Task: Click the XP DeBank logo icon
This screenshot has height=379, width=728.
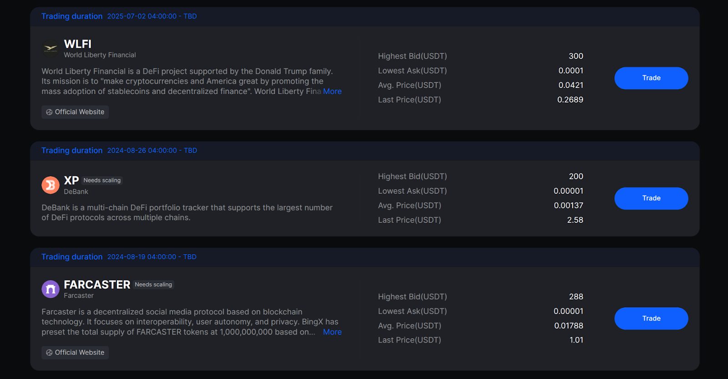Action: tap(51, 185)
